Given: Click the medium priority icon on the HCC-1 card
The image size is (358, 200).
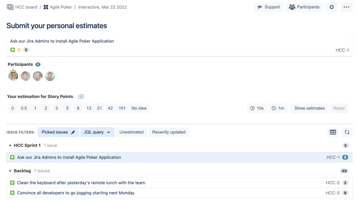Looking at the screenshot, I should point(19,50).
